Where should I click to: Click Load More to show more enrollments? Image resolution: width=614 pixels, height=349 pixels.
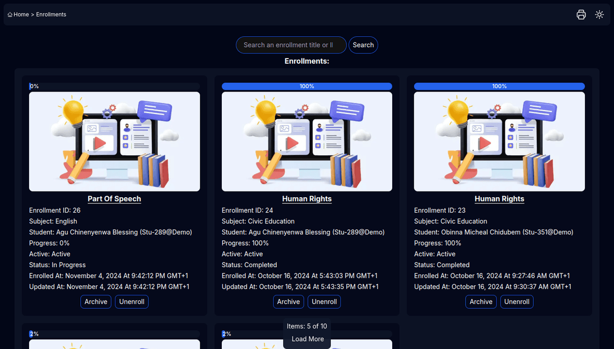pos(308,339)
